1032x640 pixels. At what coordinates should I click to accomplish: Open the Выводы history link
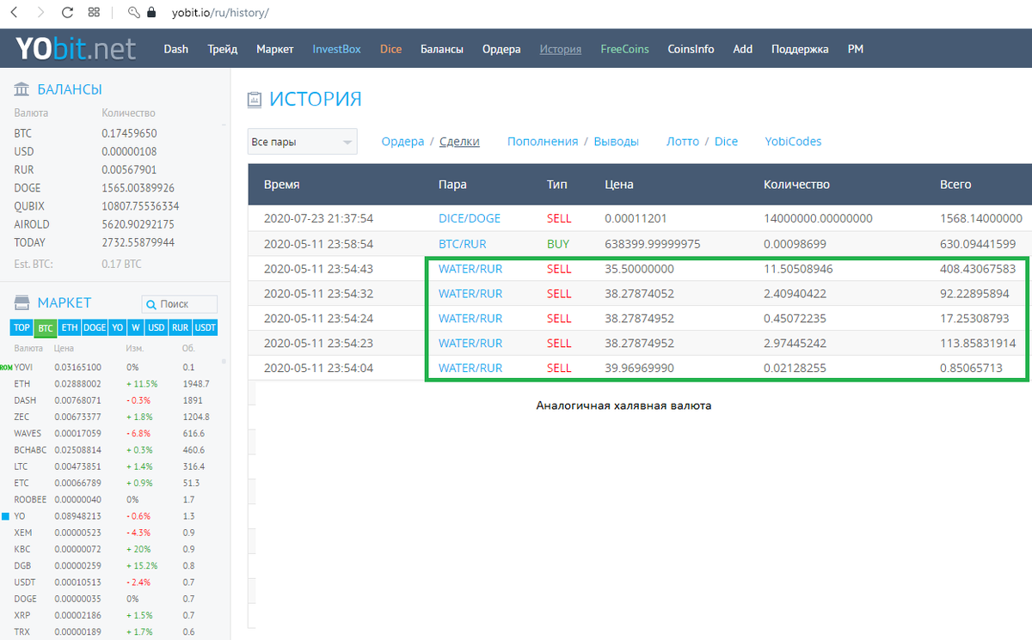pos(617,142)
